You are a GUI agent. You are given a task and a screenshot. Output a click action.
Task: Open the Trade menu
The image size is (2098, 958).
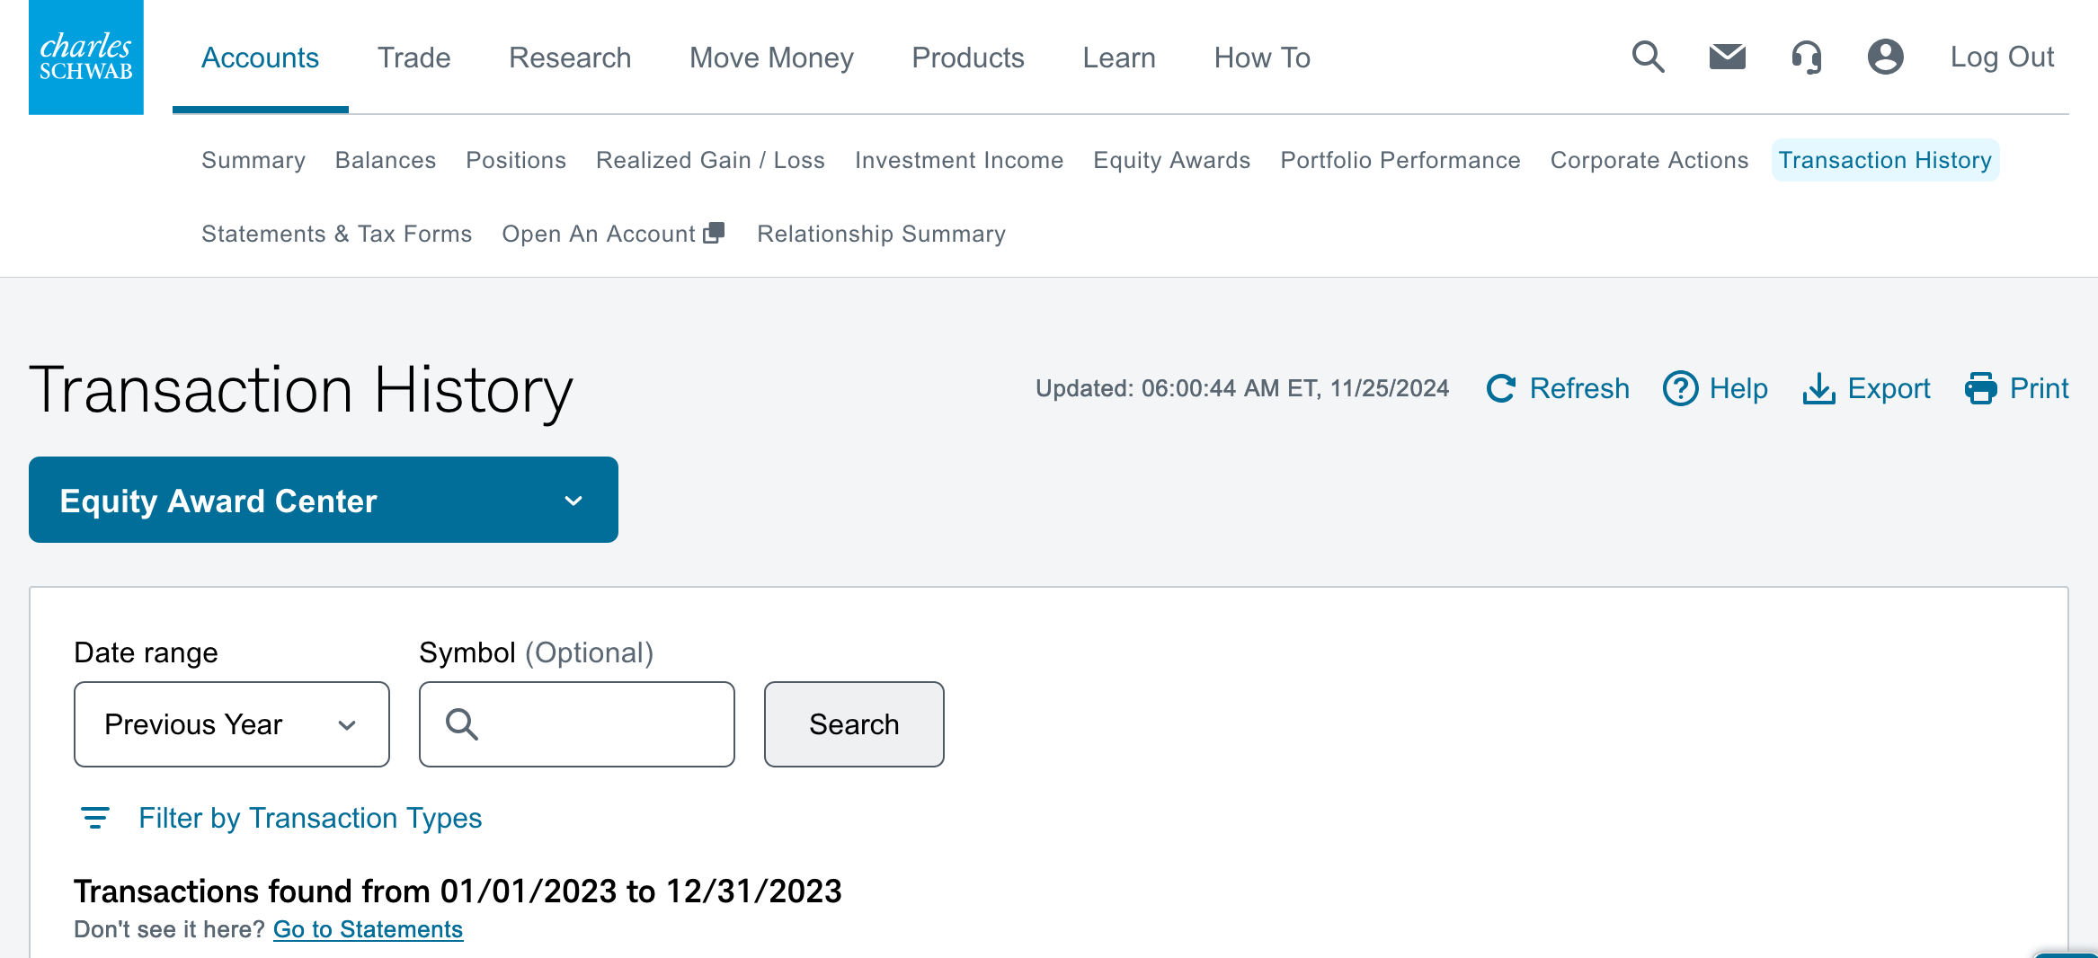pyautogui.click(x=413, y=58)
